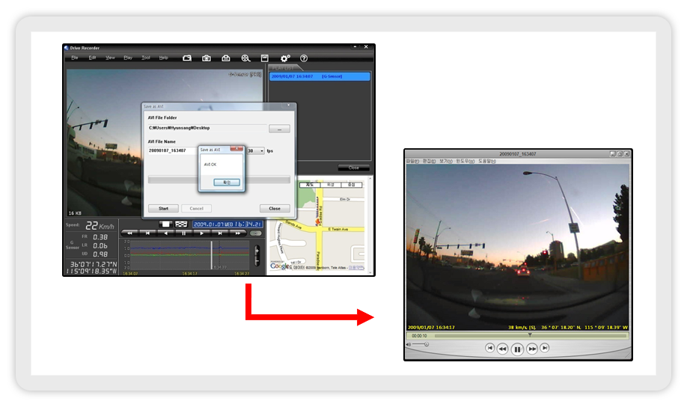
Task: Click Cancel in Save as AVI dialog
Action: [x=196, y=209]
